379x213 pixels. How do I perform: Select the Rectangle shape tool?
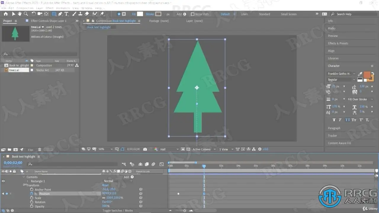54,14
